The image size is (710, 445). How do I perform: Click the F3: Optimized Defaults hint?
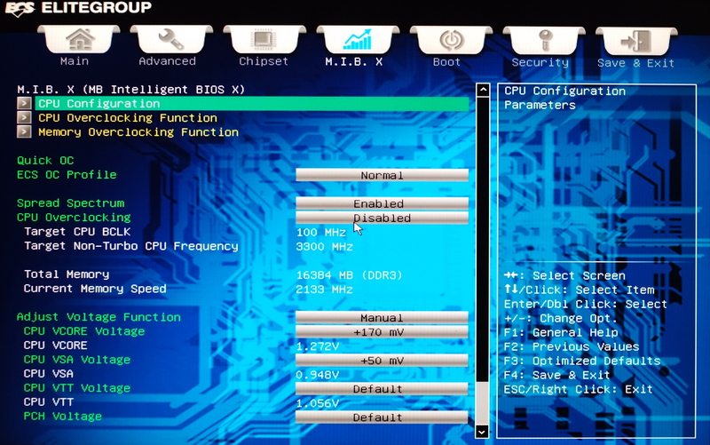tap(582, 361)
